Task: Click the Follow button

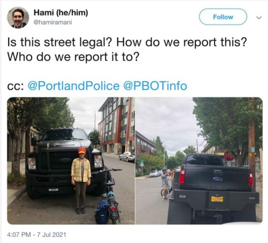Action: [223, 17]
